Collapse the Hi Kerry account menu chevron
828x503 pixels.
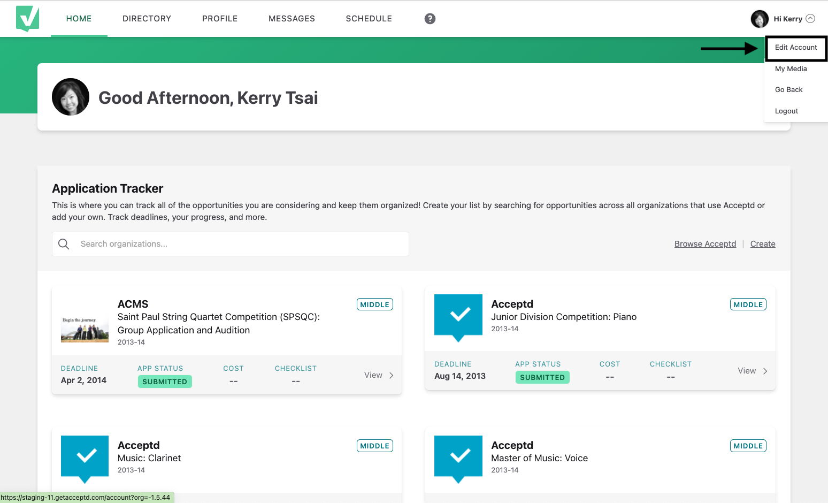[810, 19]
